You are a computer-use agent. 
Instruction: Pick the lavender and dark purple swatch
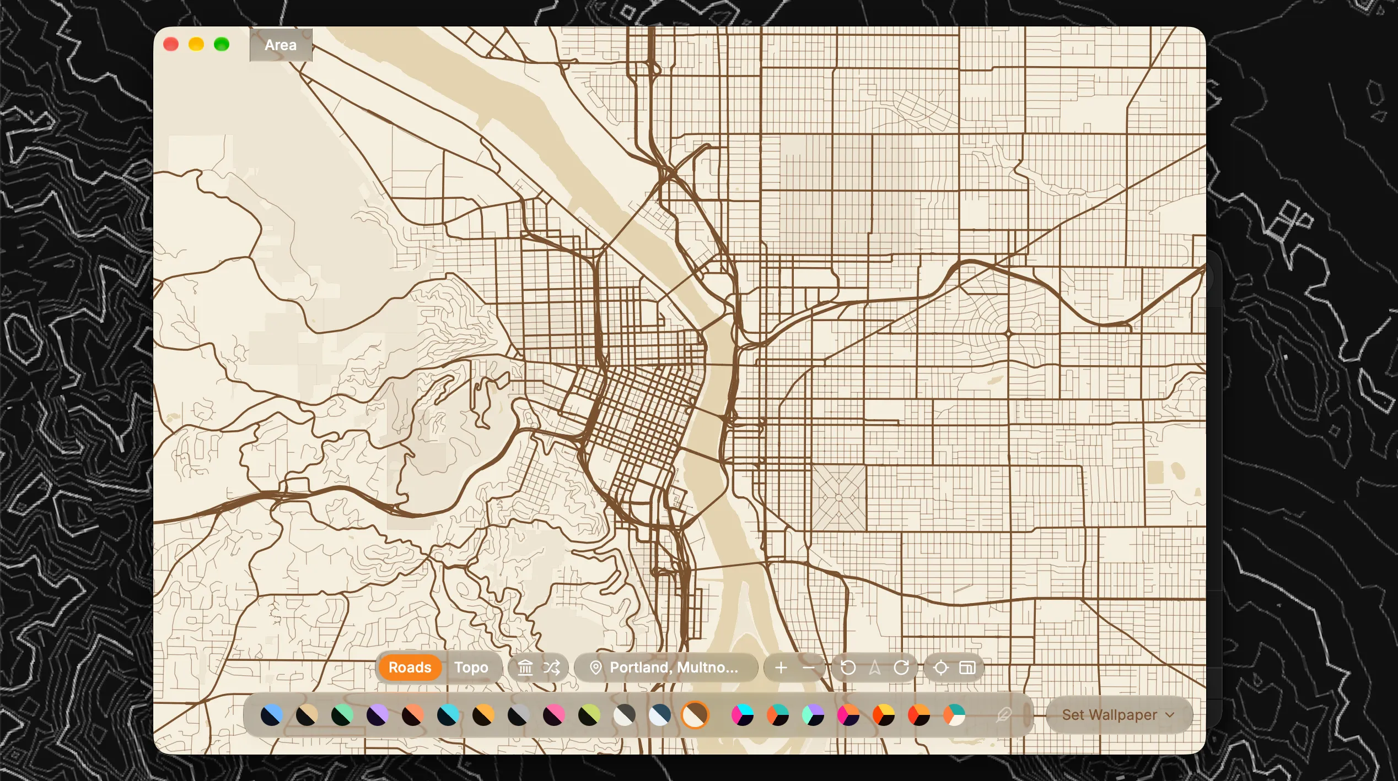coord(378,715)
